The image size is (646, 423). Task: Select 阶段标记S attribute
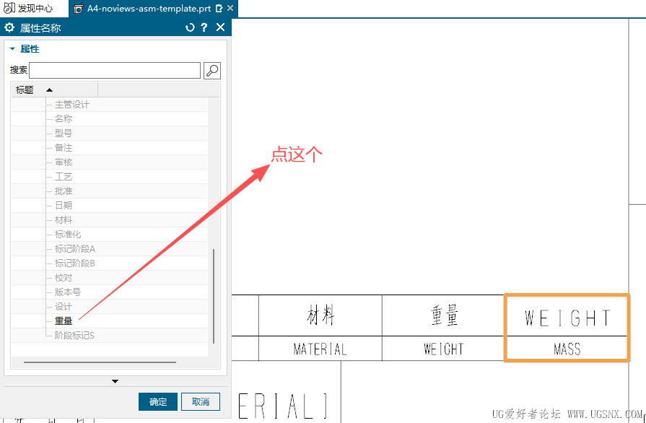[74, 335]
